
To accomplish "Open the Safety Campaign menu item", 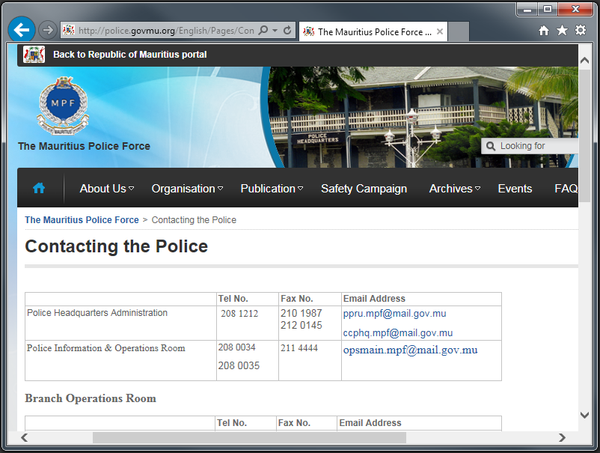I will pyautogui.click(x=364, y=189).
